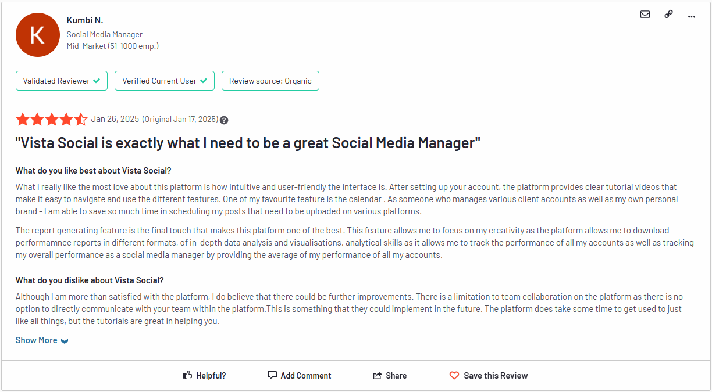The image size is (712, 392).
Task: Click the Validated Reviewer badge
Action: point(62,81)
